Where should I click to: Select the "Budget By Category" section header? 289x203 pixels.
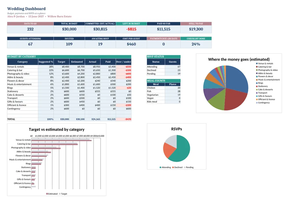[x=69, y=57]
